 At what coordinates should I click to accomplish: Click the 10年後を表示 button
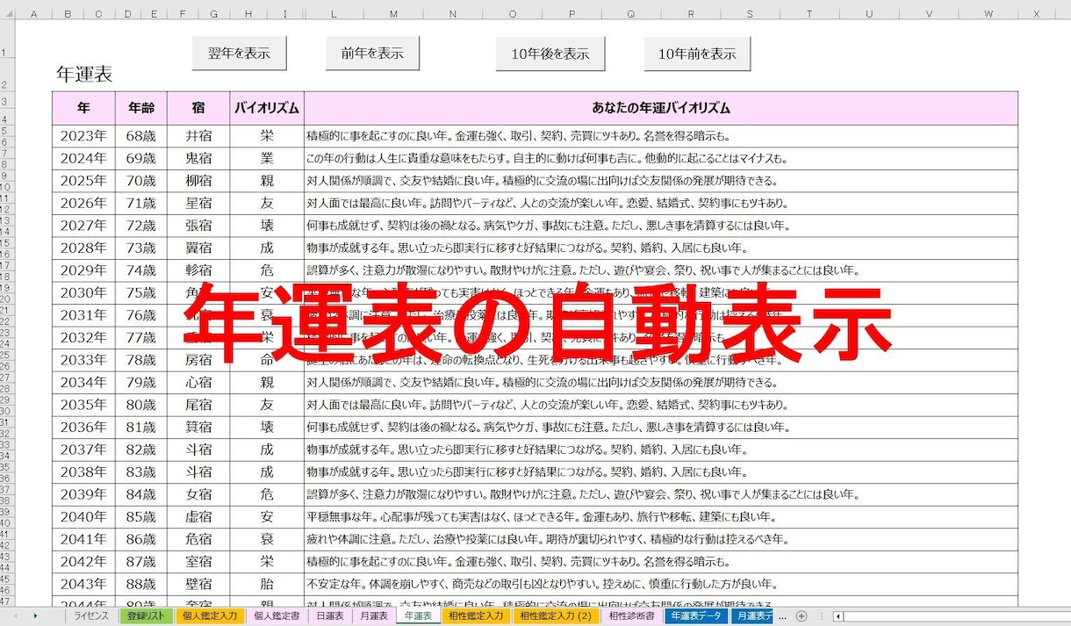click(550, 54)
